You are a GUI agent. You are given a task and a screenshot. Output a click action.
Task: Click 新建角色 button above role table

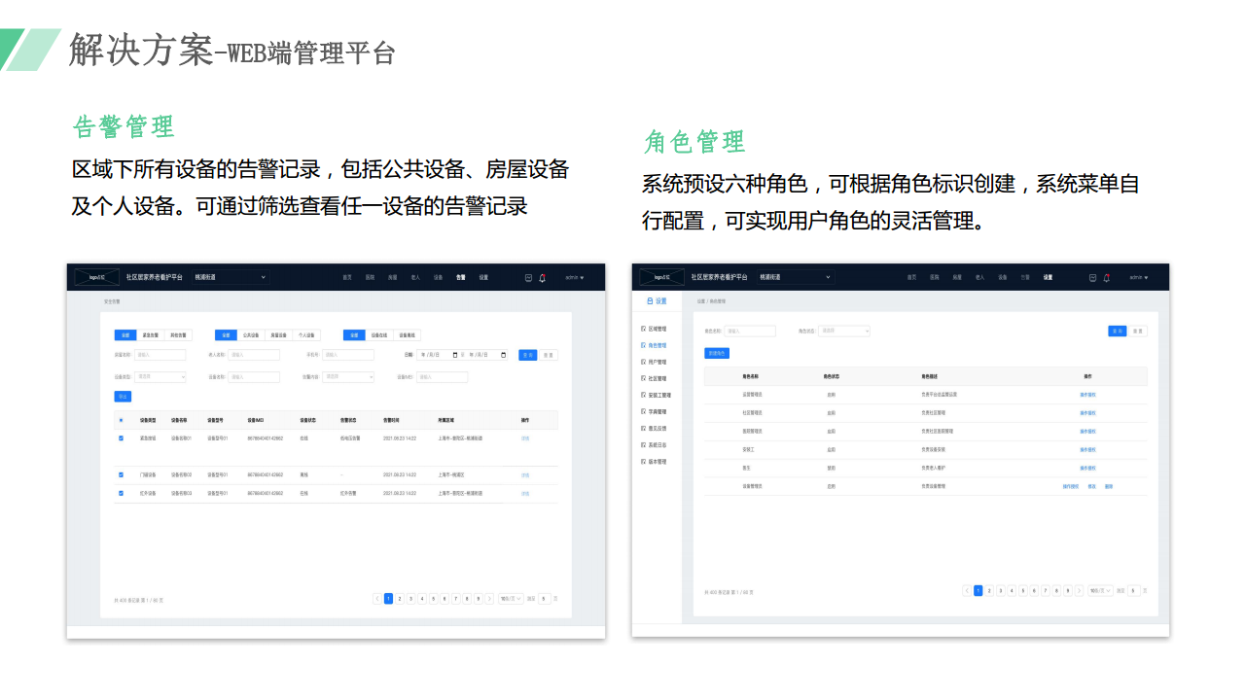tap(717, 353)
